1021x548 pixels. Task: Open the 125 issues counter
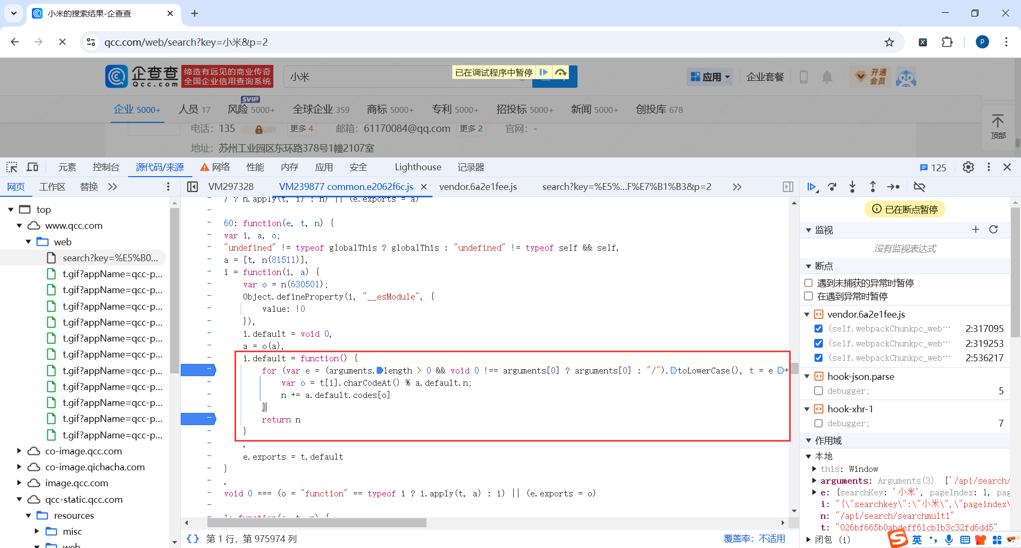coord(933,168)
